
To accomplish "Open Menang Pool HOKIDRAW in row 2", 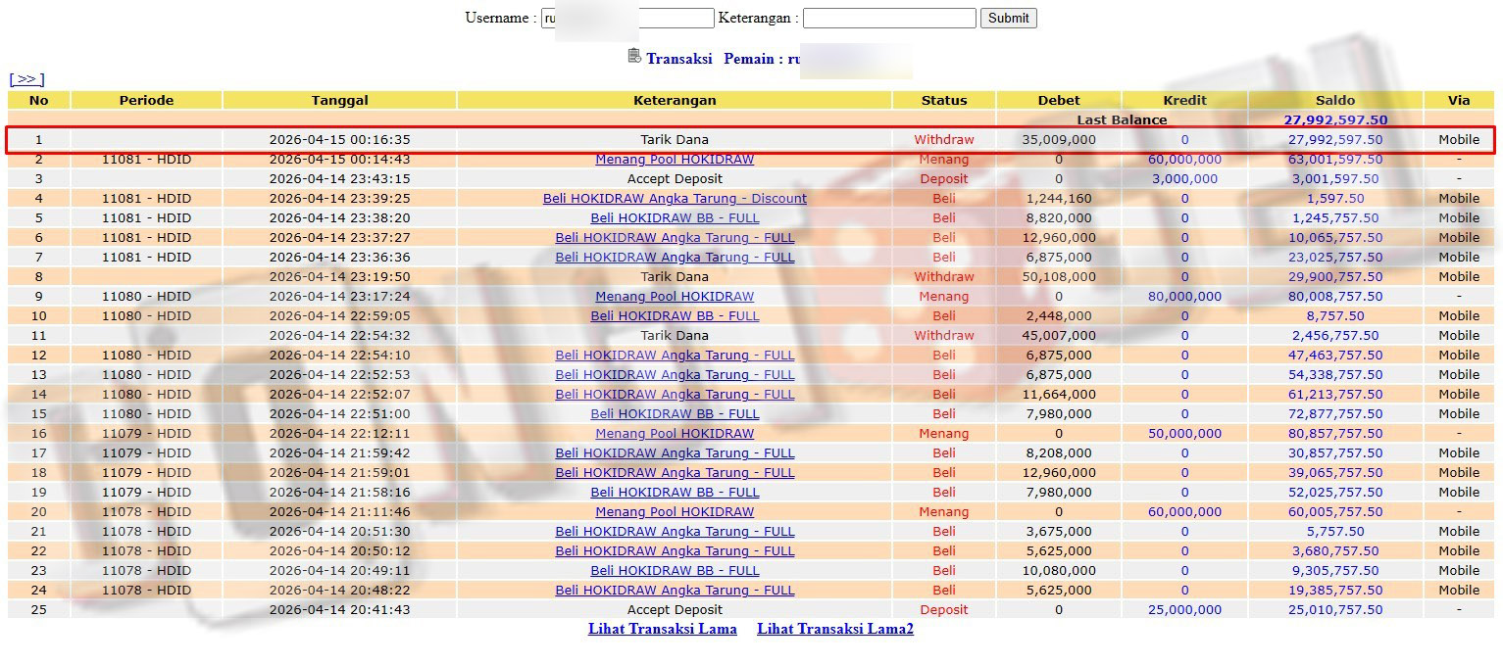I will click(x=675, y=160).
